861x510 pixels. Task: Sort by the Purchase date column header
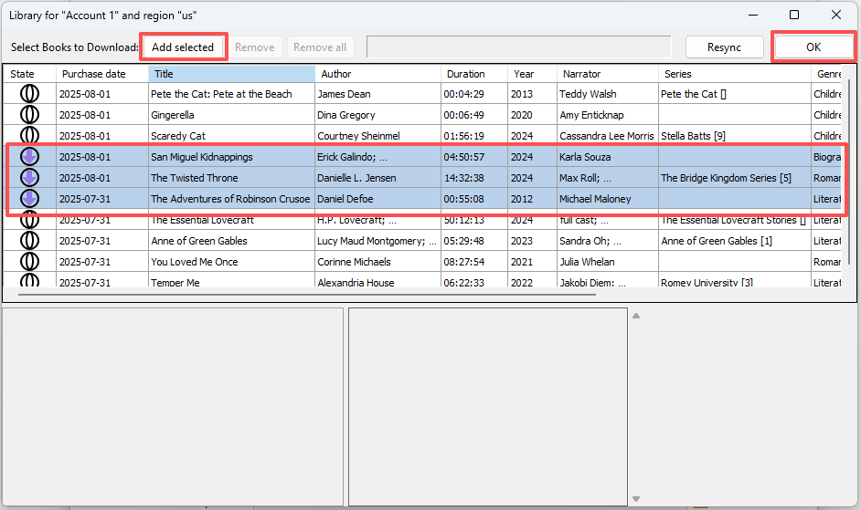point(102,74)
